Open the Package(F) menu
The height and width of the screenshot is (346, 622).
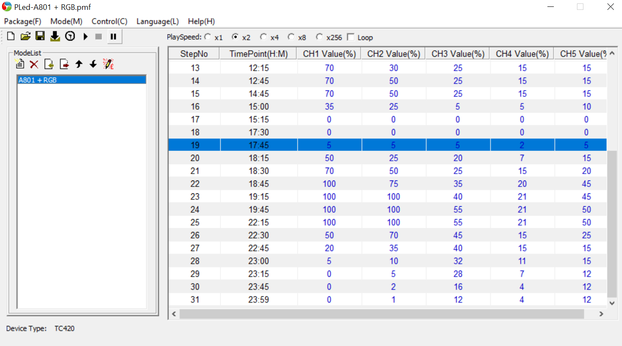(x=23, y=21)
